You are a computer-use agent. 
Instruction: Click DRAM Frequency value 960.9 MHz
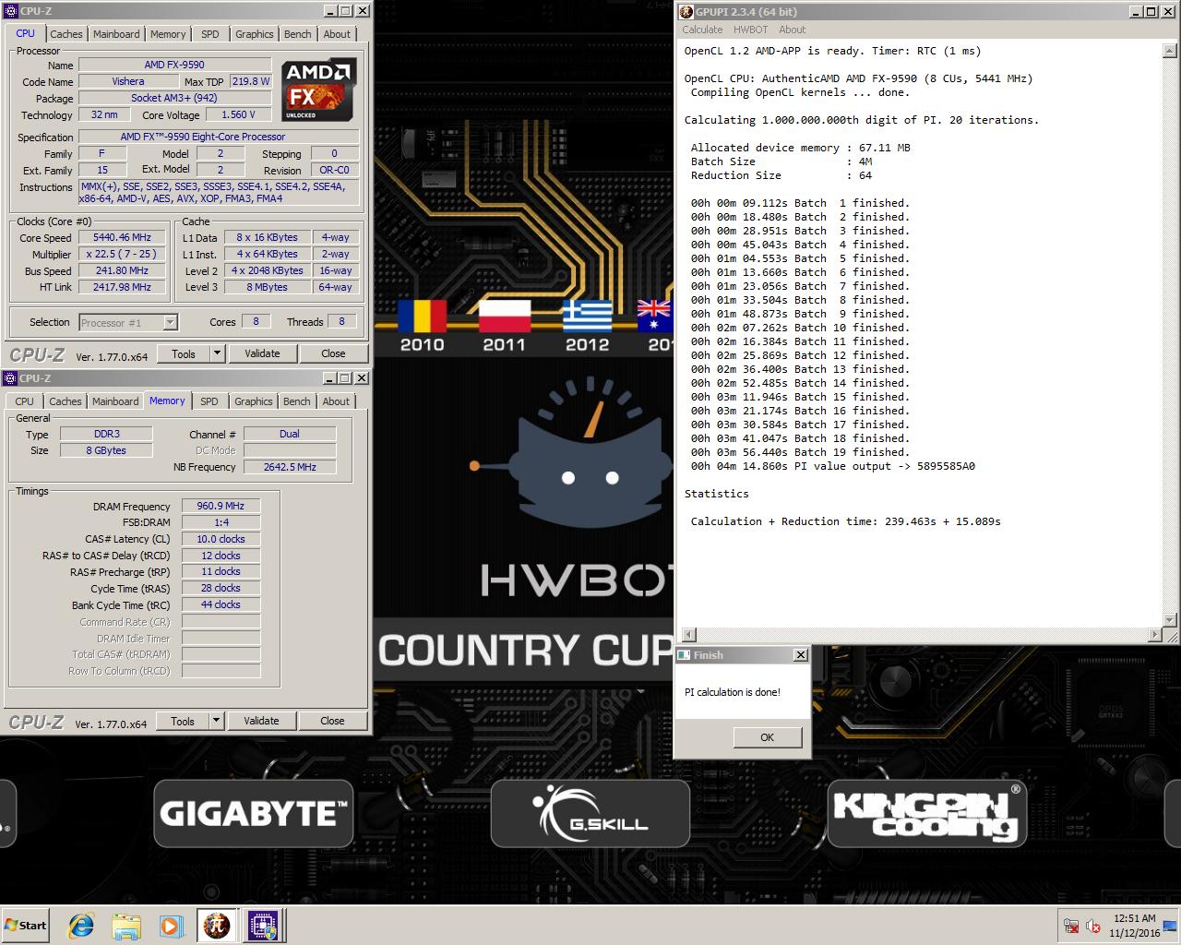click(221, 507)
